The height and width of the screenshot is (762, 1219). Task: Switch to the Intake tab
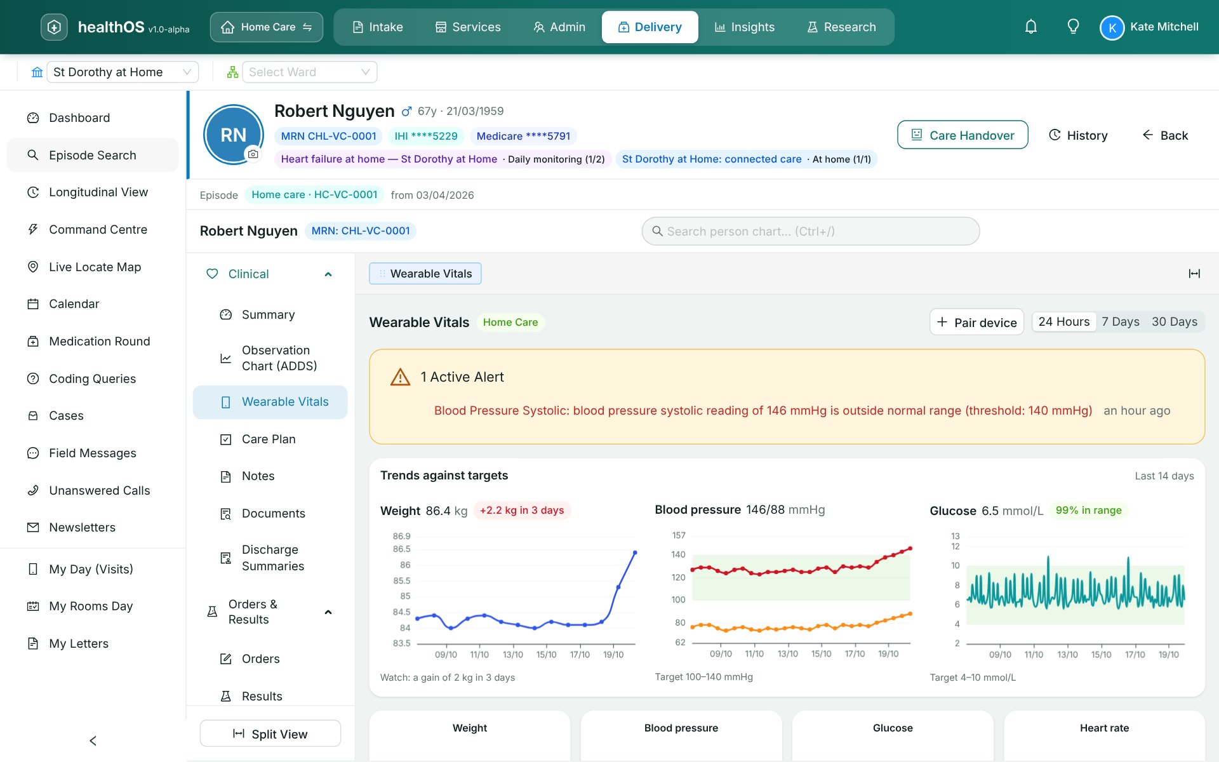point(378,27)
